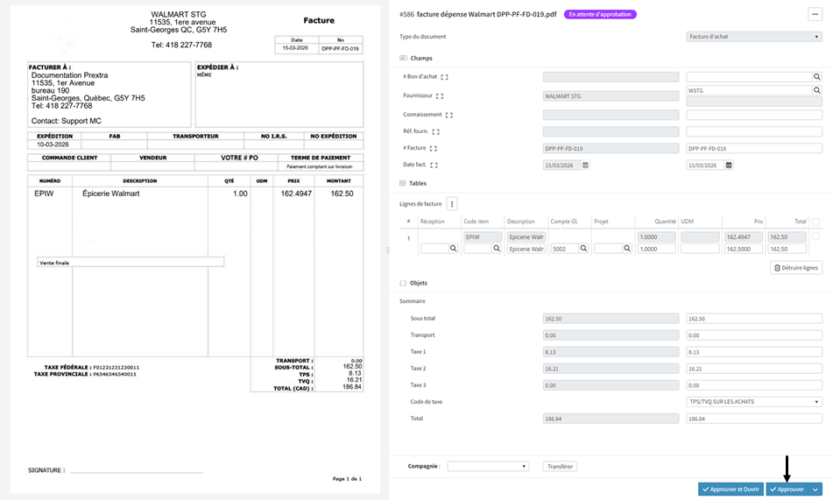Open the Compagnie selection dropdown

point(488,467)
